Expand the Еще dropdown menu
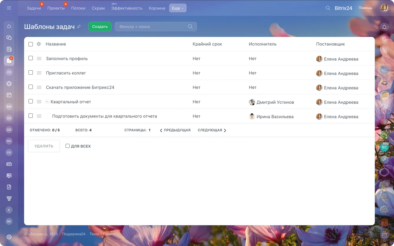Viewport: 394px width, 246px height. (178, 8)
